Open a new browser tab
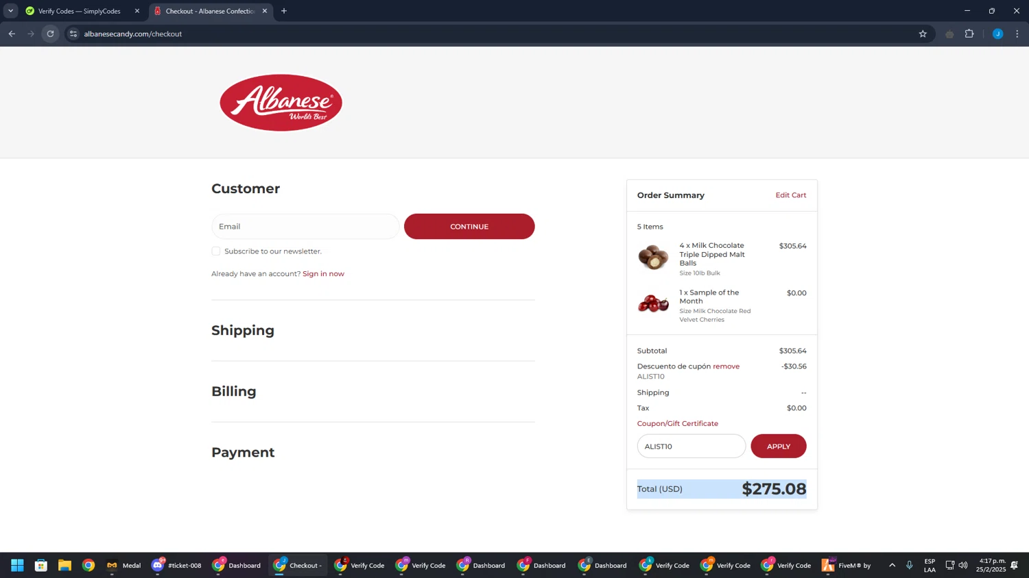Screen dimensions: 1029x578 tap(284, 11)
